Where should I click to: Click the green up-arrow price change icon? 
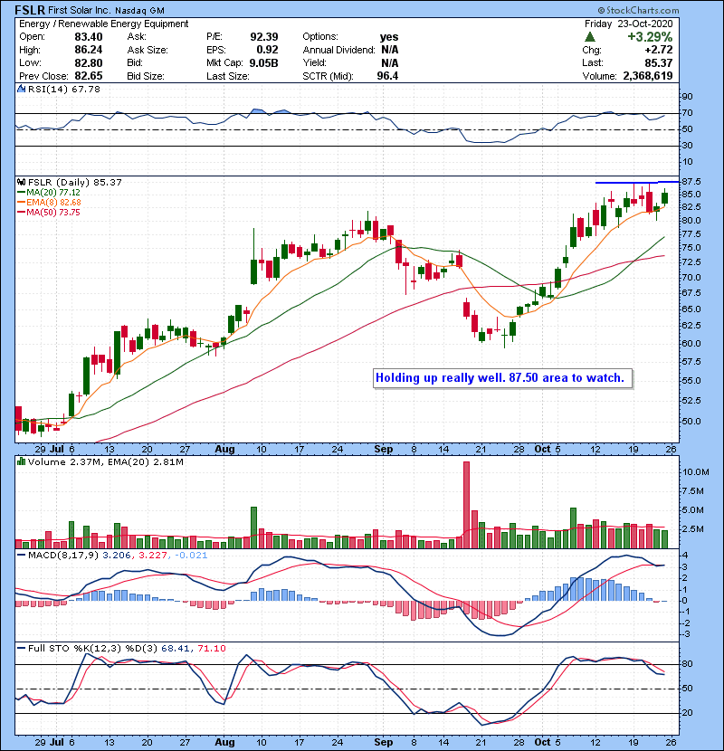[589, 37]
